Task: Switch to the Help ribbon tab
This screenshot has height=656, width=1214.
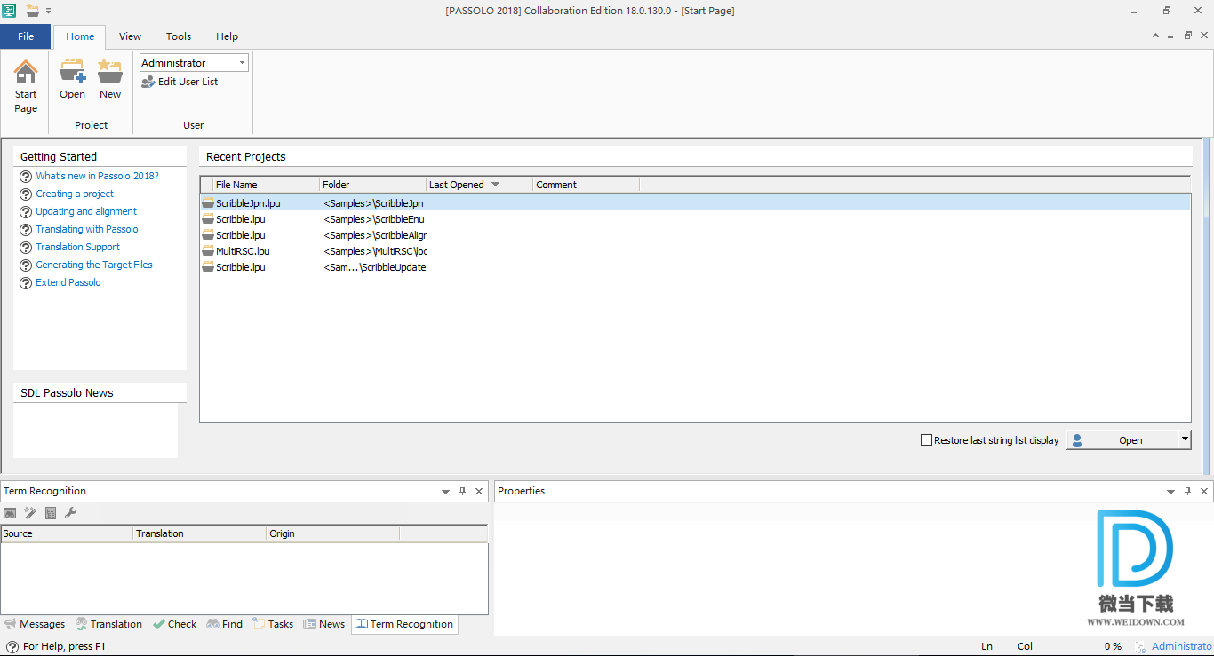Action: (x=228, y=36)
